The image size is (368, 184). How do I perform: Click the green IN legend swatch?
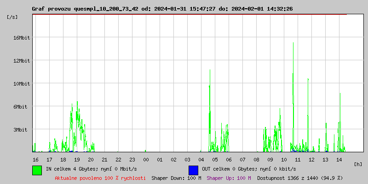37,170
